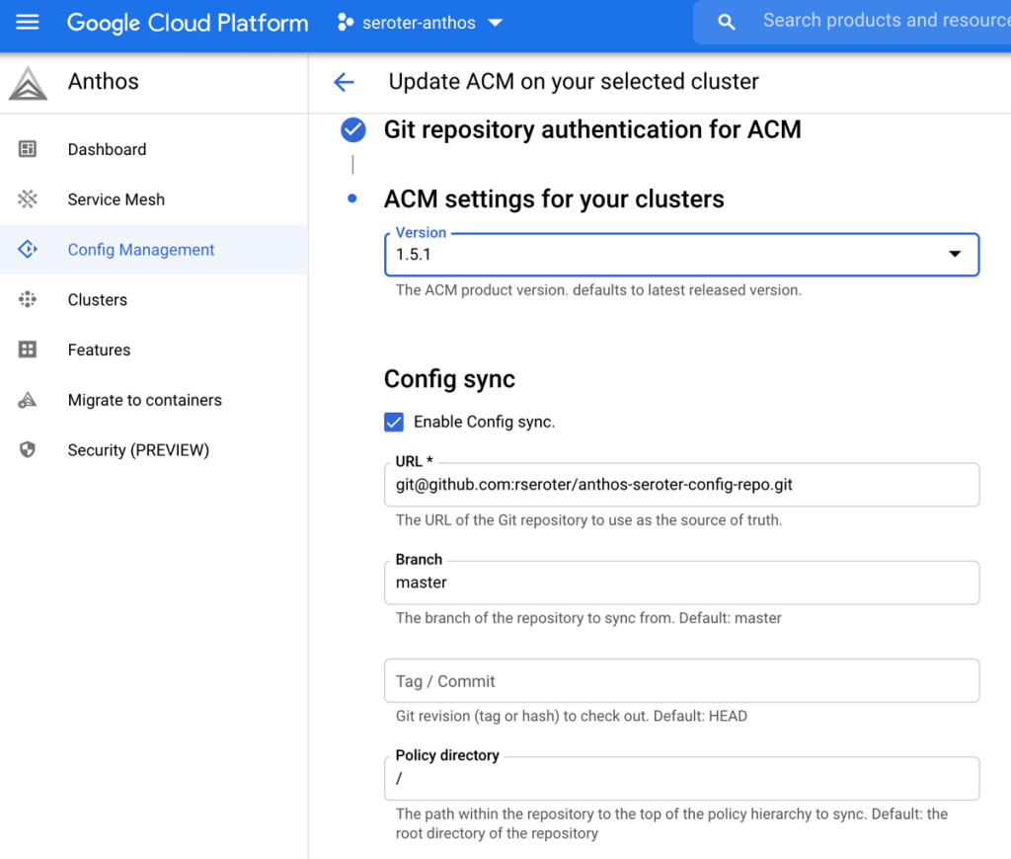Open the seroter-anthos project selector
Image resolution: width=1011 pixels, height=859 pixels.
421,22
